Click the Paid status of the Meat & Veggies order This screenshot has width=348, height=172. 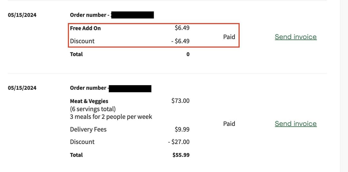(229, 124)
